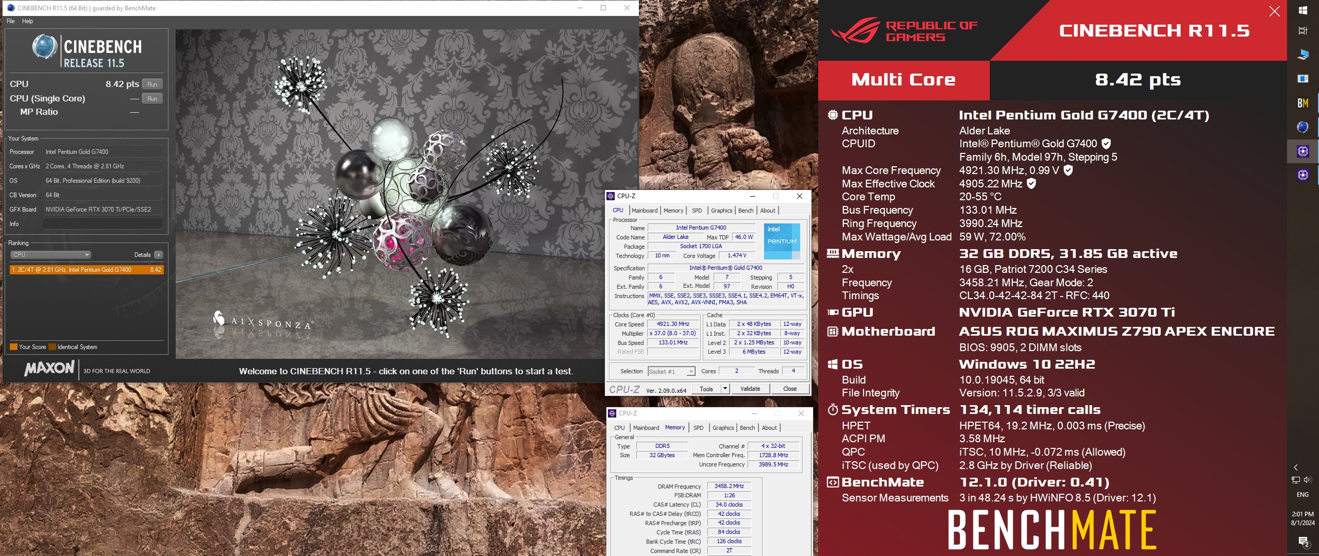
Task: Click the ENG language indicator
Action: coord(1303,495)
